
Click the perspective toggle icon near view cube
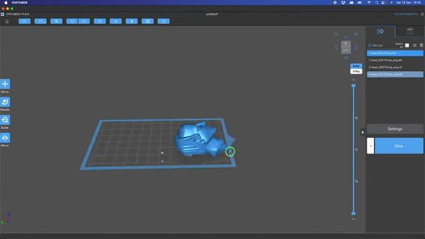click(356, 34)
